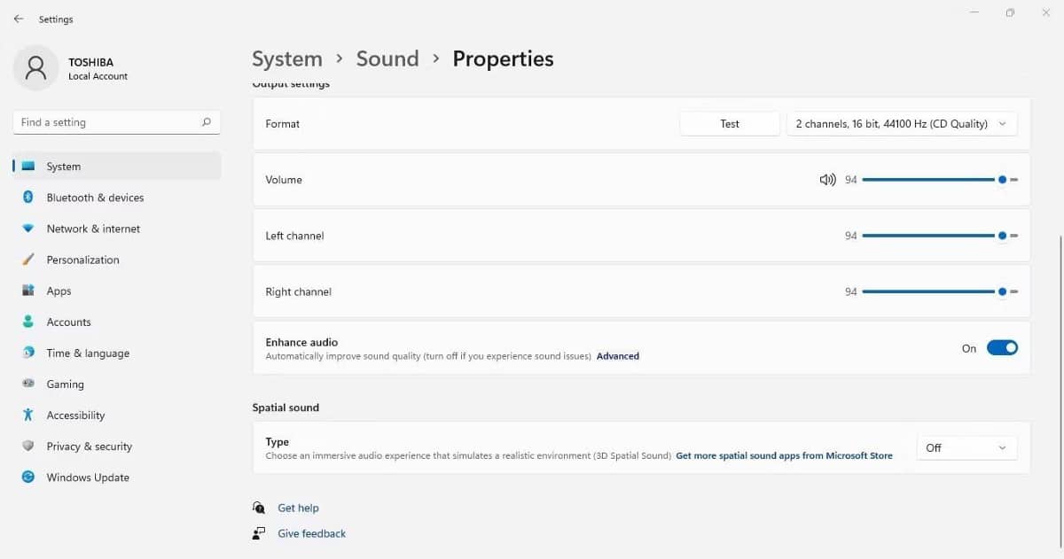Navigate to System via the breadcrumb
Screen dimensions: 1064x559
(286, 58)
